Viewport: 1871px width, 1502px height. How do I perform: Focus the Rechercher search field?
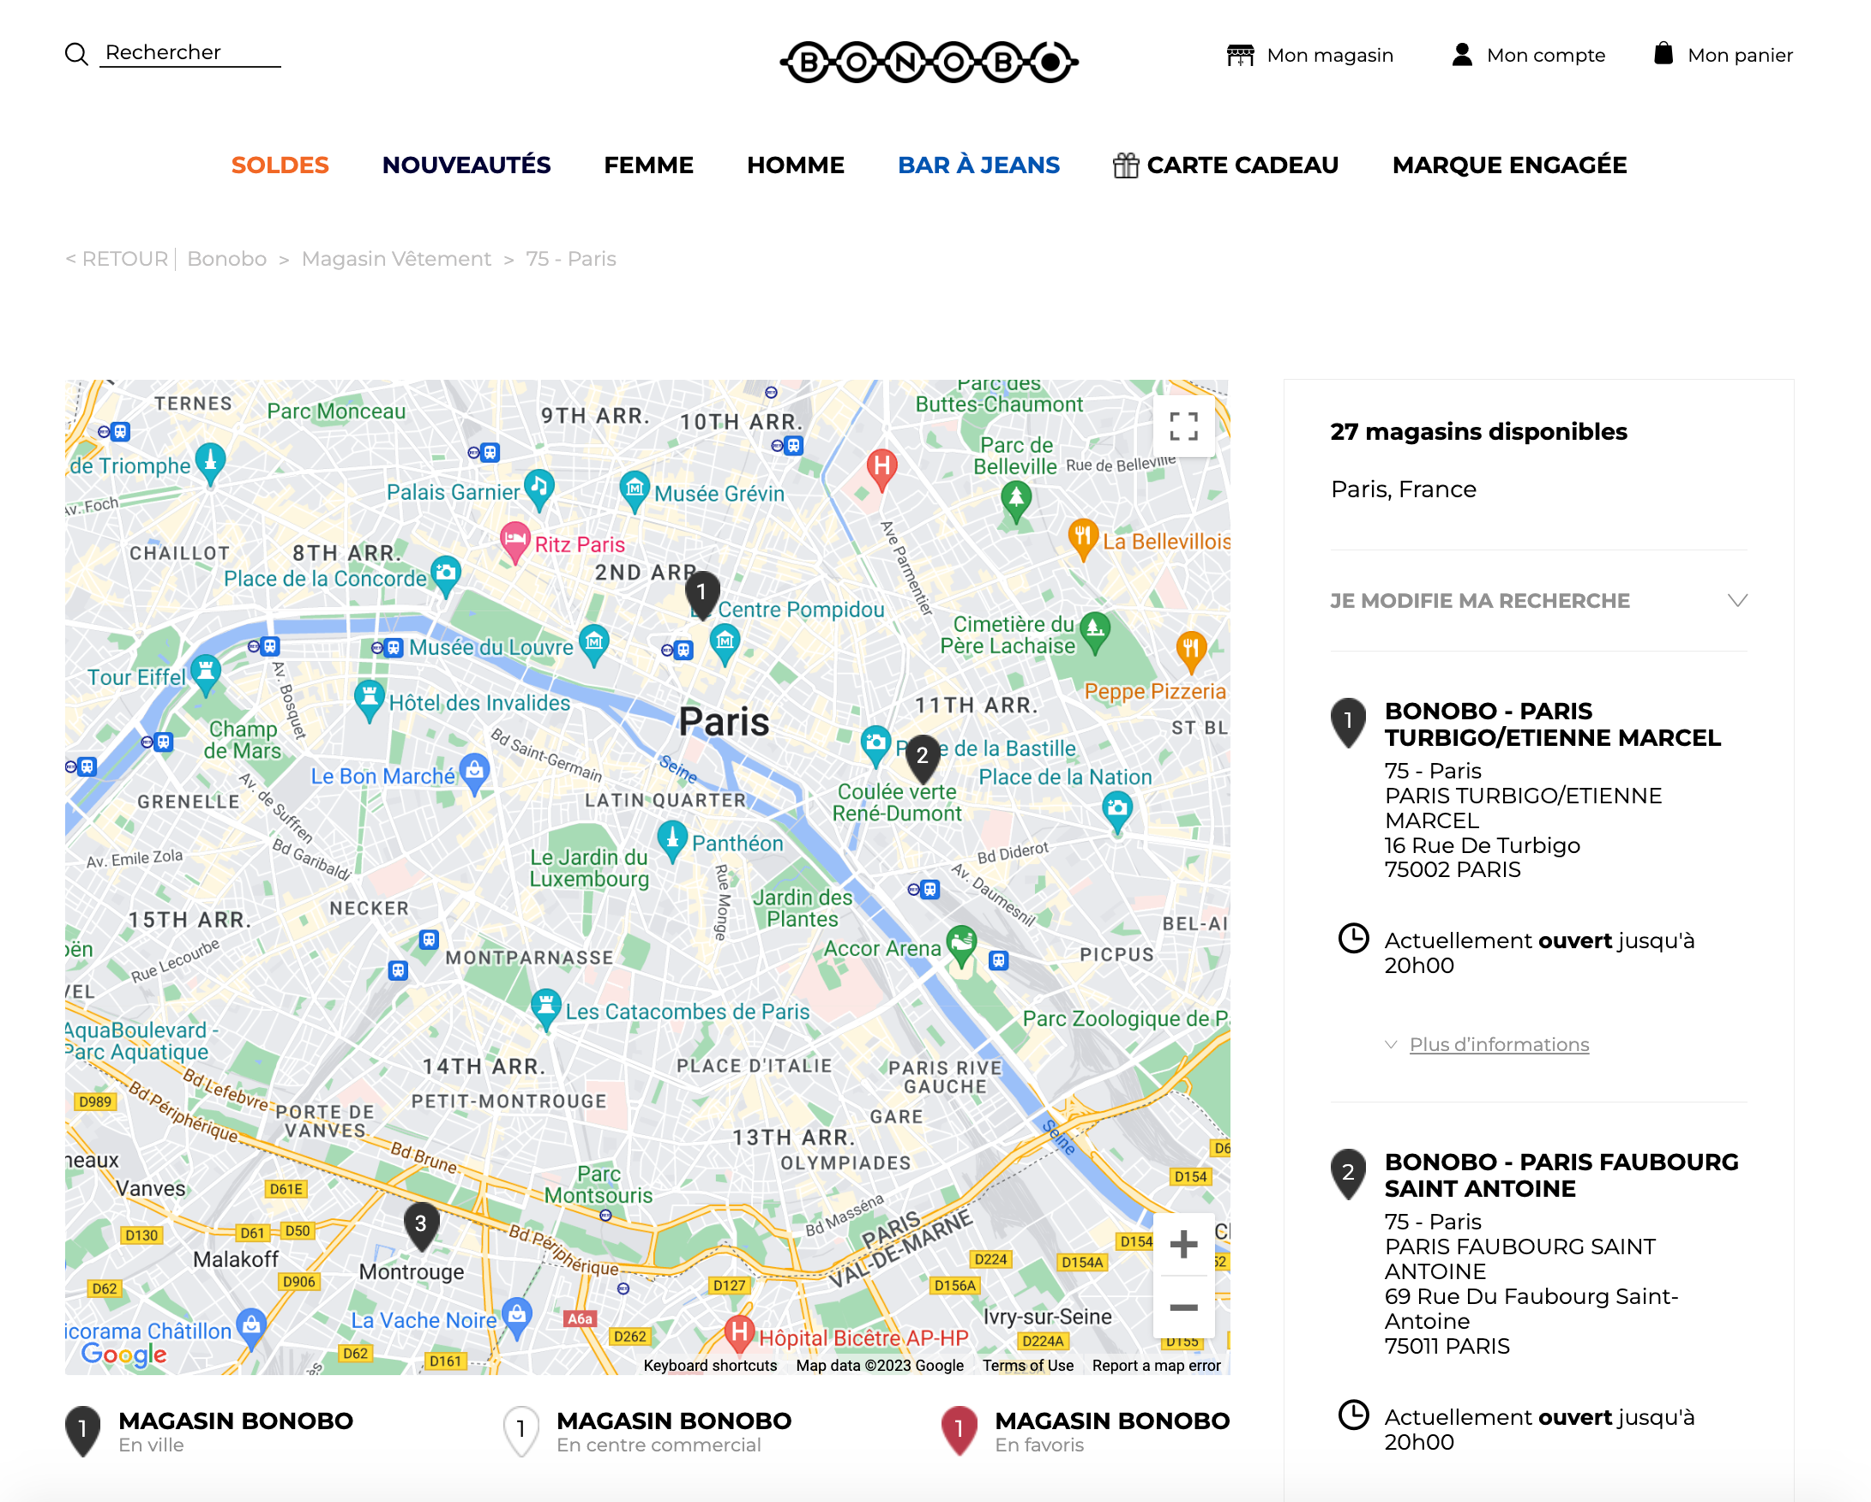tap(190, 53)
